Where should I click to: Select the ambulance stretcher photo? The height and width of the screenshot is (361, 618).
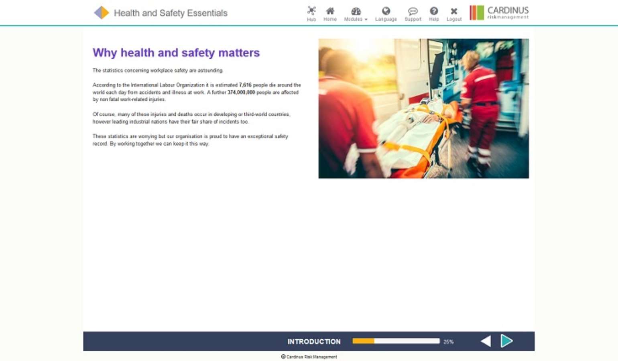click(x=423, y=108)
